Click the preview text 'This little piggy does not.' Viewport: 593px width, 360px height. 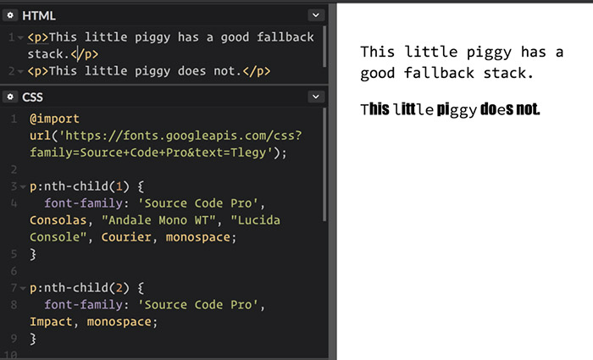pyautogui.click(x=450, y=109)
